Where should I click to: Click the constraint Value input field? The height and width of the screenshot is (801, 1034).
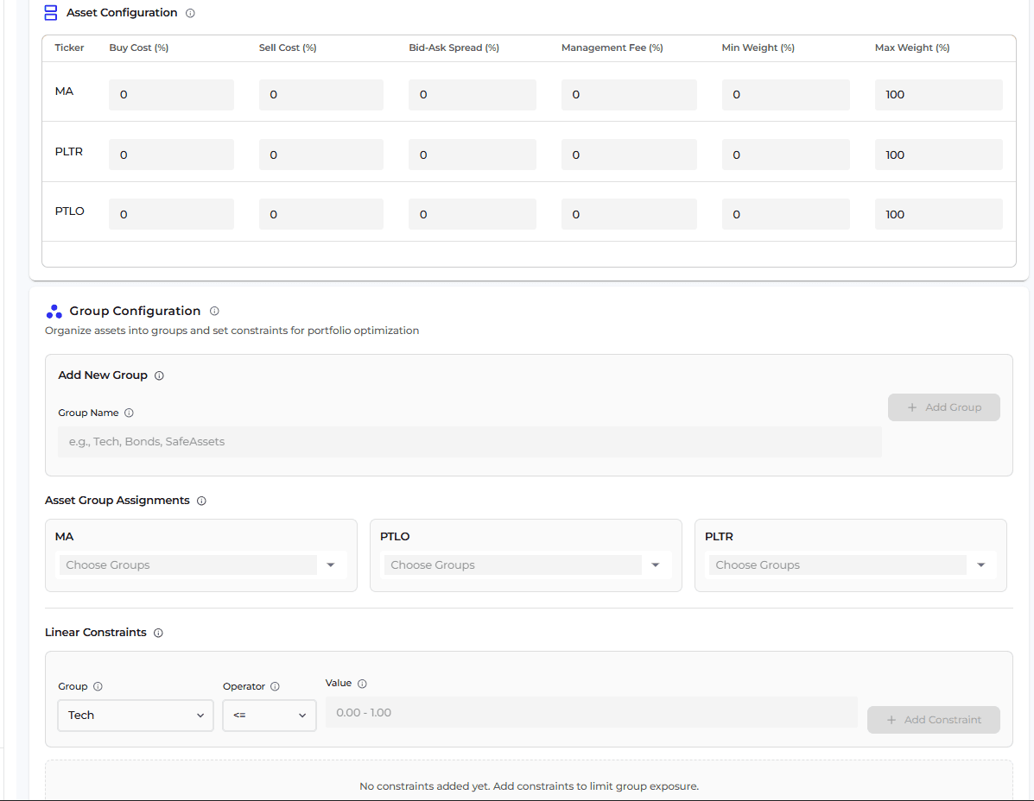point(591,713)
